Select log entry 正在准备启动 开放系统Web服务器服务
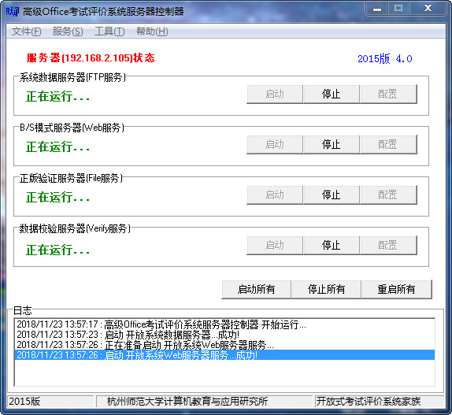Screen dimensions: 452x415 point(224,345)
